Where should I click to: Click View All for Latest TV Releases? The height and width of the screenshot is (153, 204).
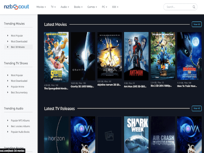[x=197, y=108]
